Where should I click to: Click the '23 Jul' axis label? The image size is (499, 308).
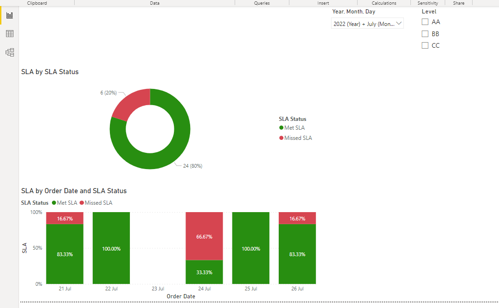click(158, 289)
